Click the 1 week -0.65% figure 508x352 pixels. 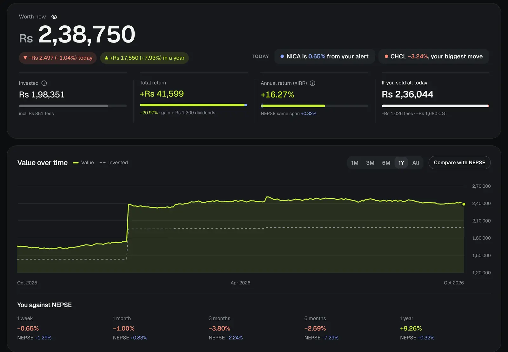(x=28, y=329)
